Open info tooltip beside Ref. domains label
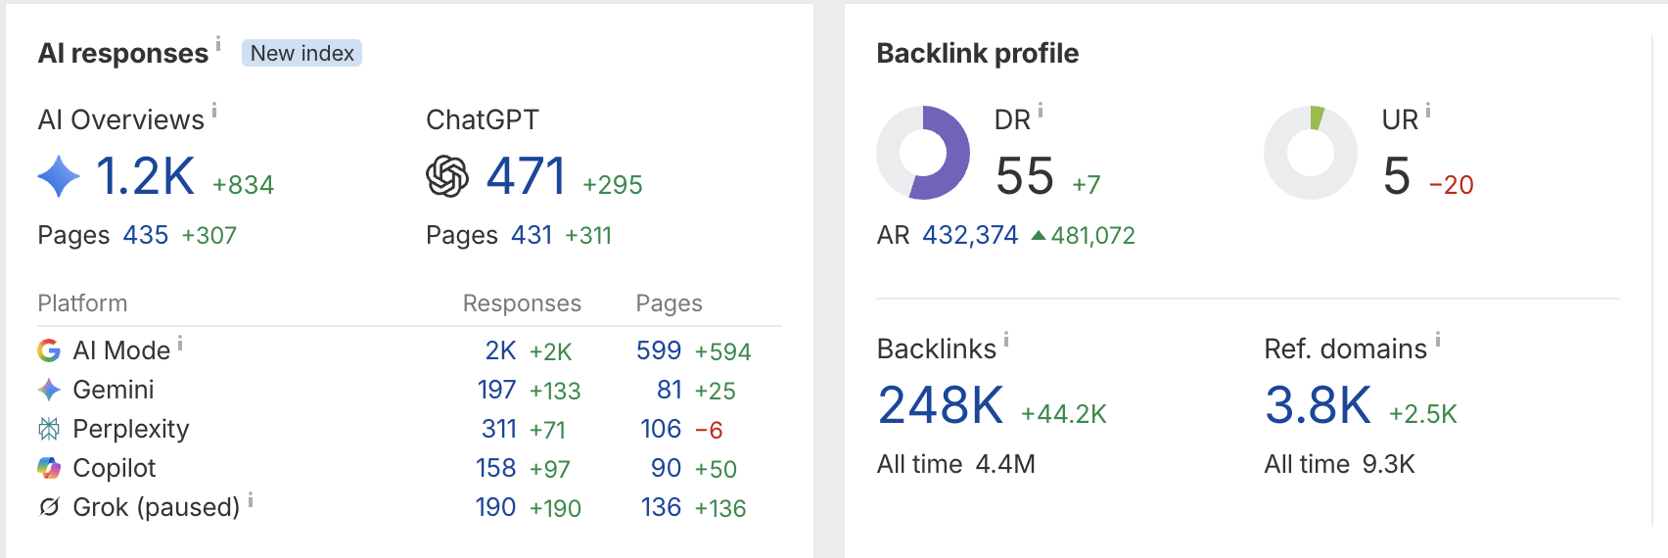1668x558 pixels. pos(1438,340)
